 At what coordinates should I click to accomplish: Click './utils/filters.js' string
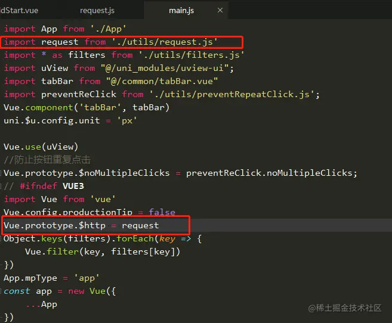pos(192,55)
